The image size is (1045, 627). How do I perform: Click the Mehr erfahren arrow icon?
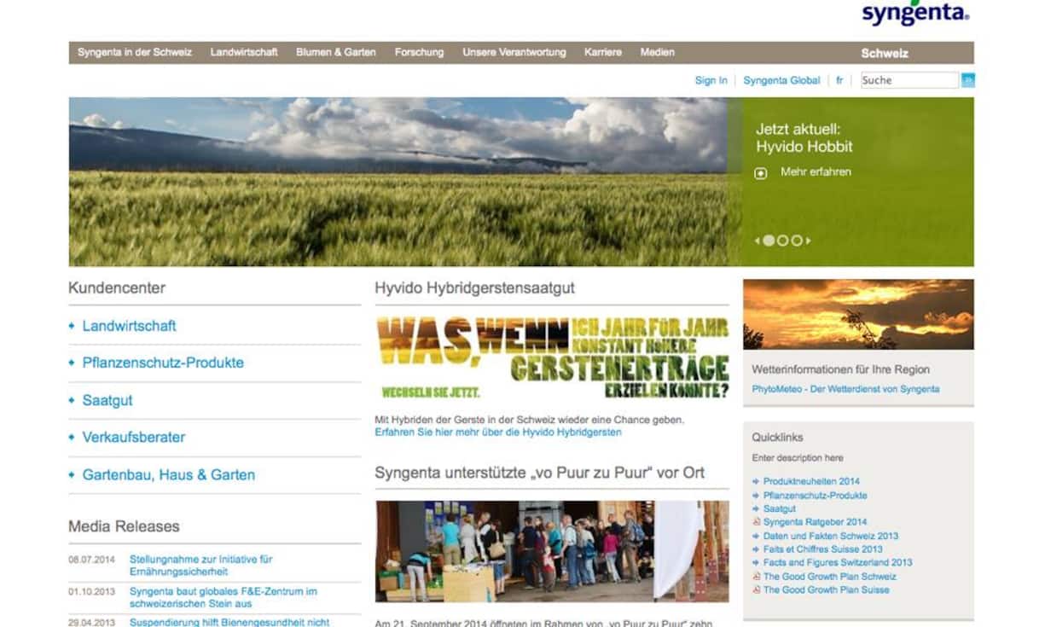pyautogui.click(x=761, y=173)
